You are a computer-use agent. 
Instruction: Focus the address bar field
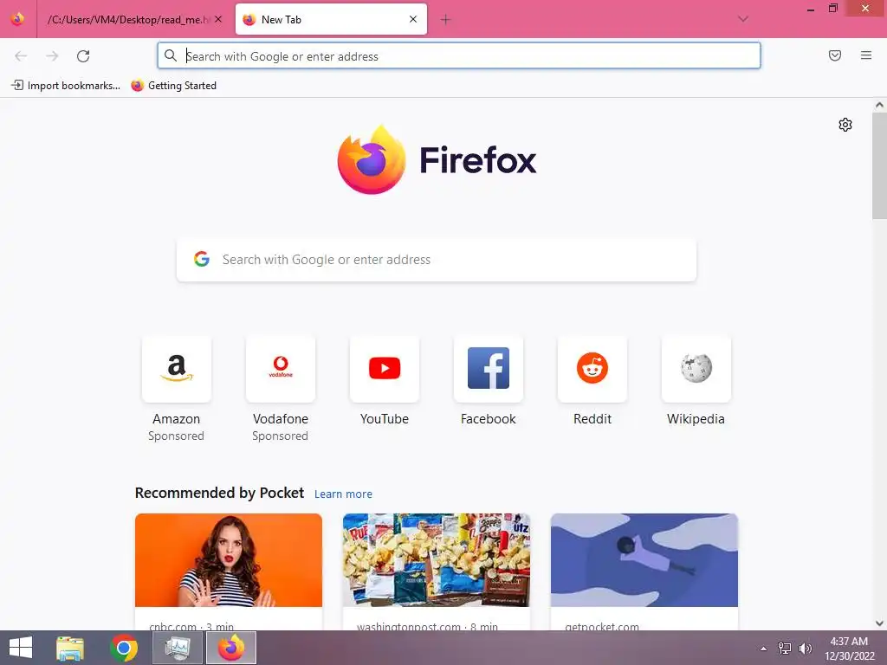pos(459,56)
